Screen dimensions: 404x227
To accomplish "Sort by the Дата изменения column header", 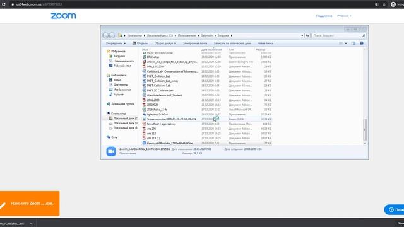I will point(211,50).
